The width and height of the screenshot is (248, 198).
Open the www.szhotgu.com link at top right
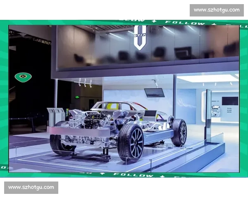pyautogui.click(x=216, y=10)
